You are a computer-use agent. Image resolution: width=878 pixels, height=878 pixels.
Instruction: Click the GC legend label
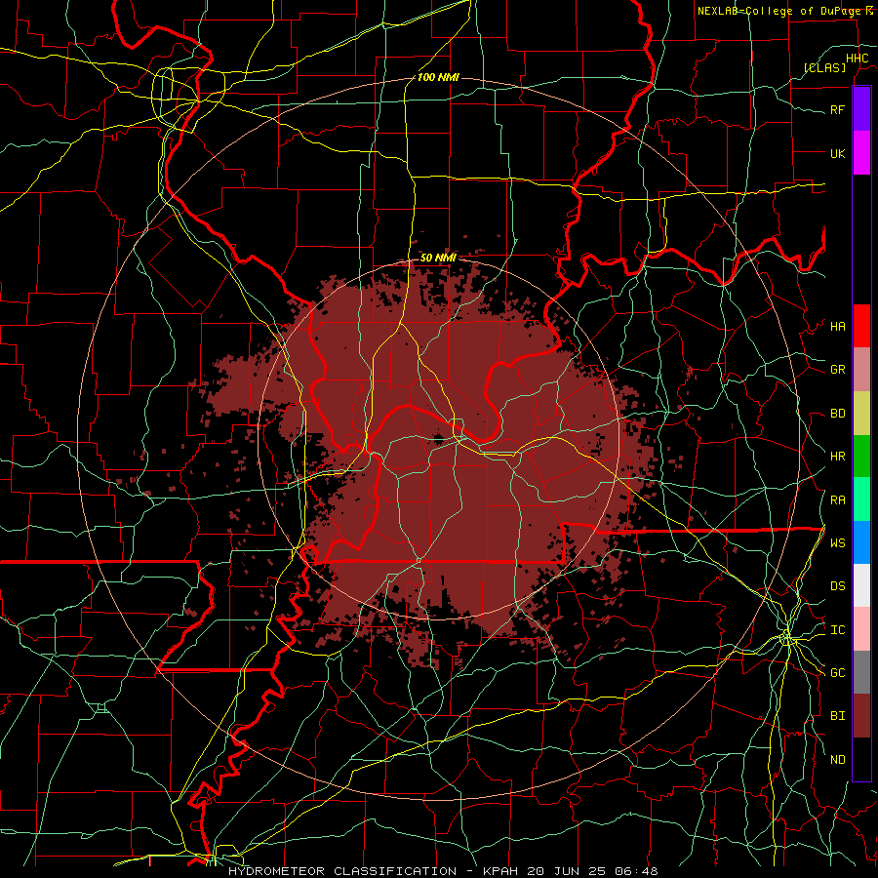(838, 673)
